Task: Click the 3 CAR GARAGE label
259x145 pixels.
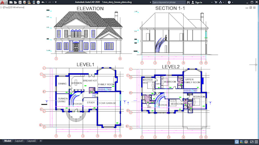Action: [107, 103]
